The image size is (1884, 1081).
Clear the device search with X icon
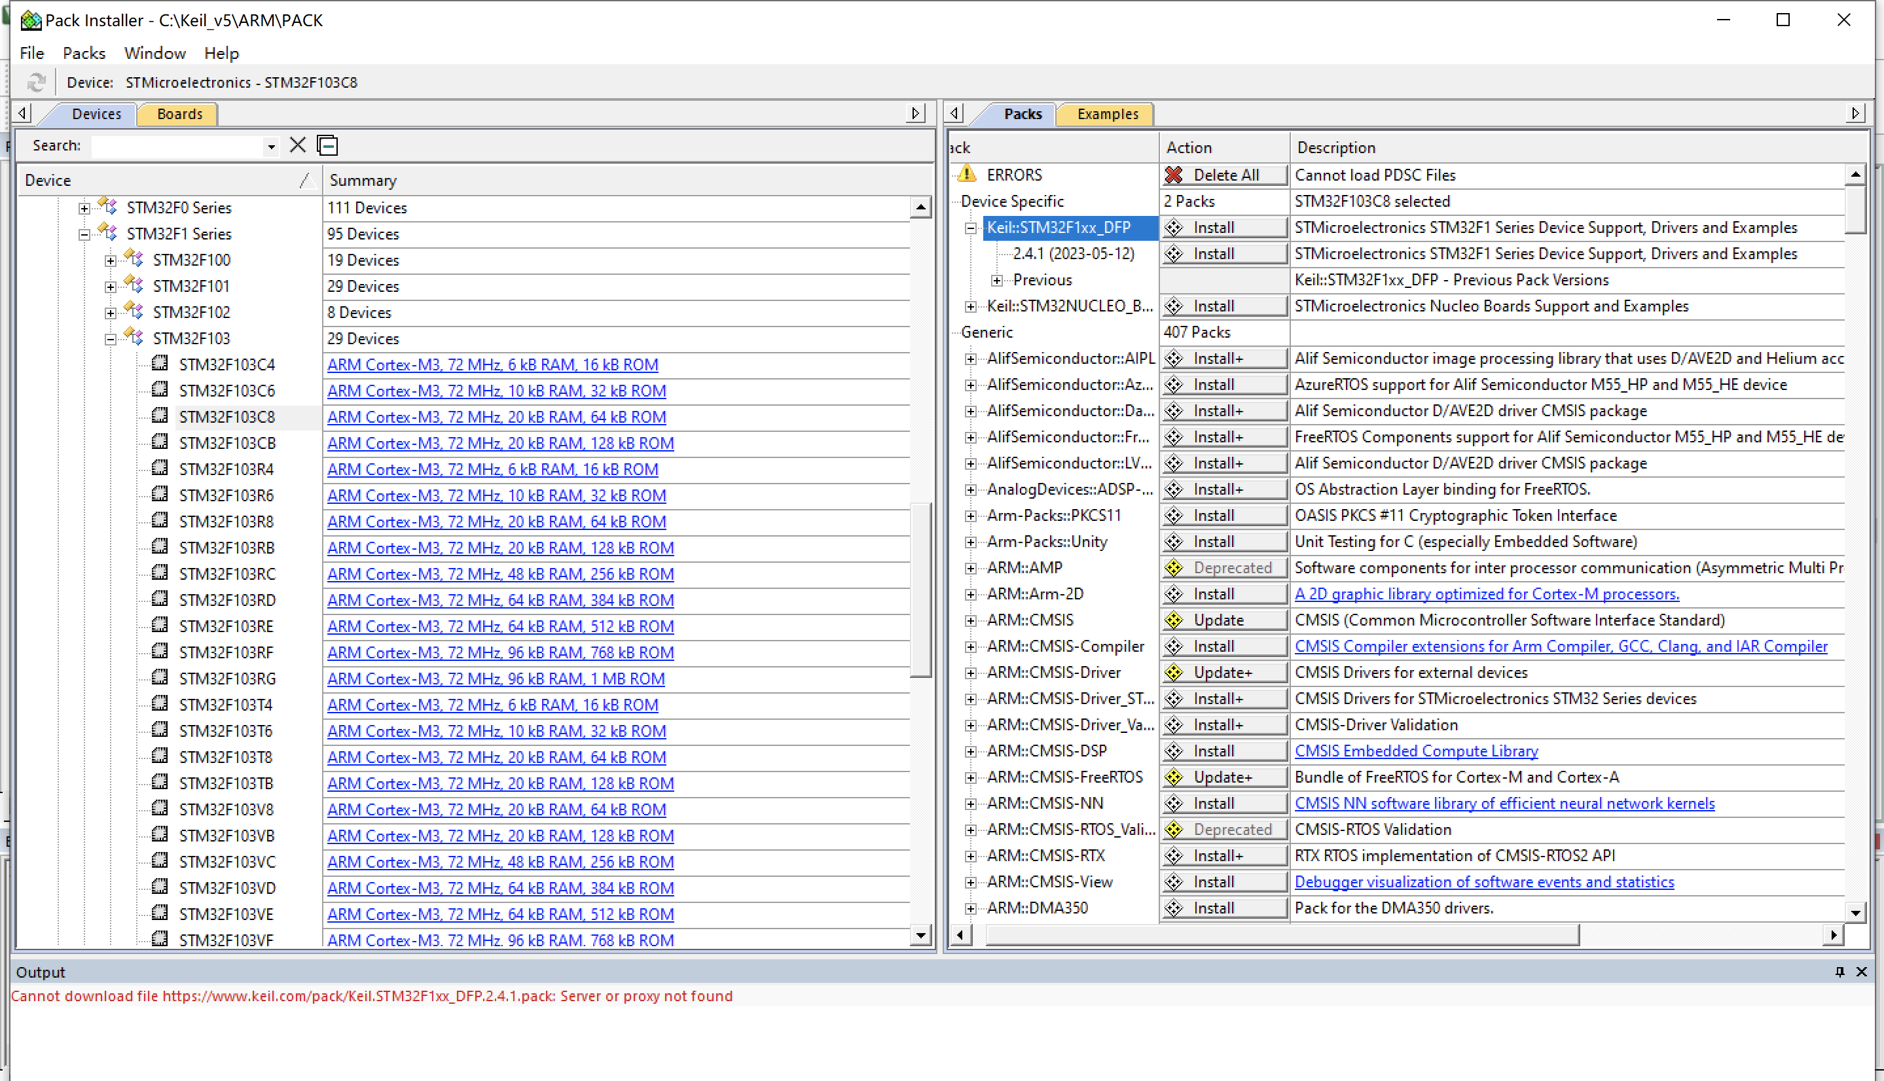coord(298,145)
